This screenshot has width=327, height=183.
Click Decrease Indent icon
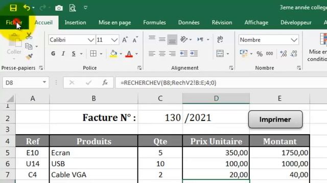click(x=183, y=53)
